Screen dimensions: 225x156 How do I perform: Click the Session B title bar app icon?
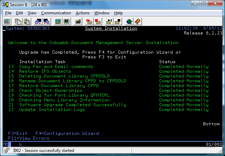pyautogui.click(x=5, y=5)
